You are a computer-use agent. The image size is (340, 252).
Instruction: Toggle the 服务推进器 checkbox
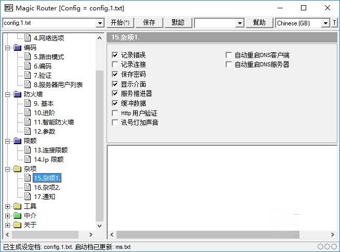tap(115, 93)
